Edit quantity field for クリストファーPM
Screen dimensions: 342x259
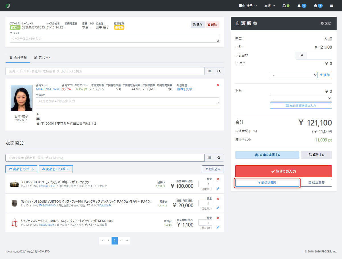coord(205,203)
